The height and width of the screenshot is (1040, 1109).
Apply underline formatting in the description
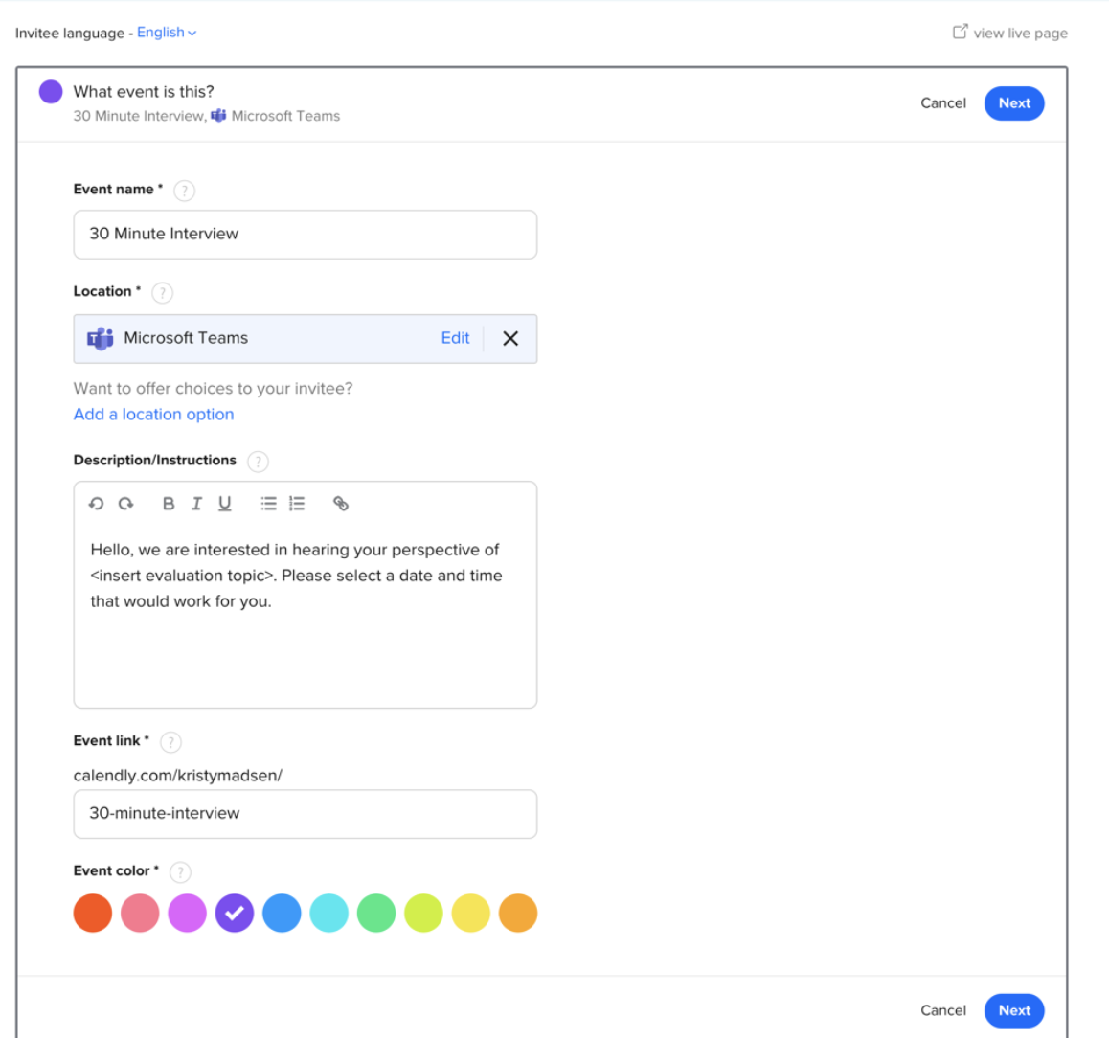(224, 503)
